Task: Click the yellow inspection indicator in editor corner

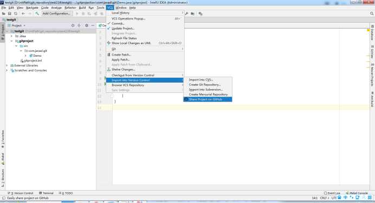Action: click(x=368, y=30)
